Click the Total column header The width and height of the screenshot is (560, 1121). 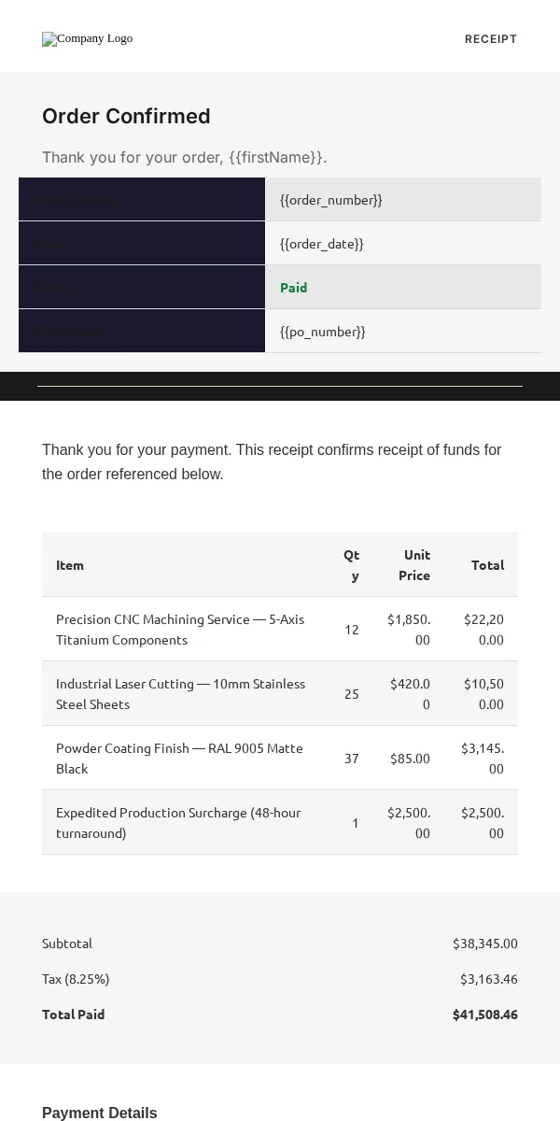(487, 564)
